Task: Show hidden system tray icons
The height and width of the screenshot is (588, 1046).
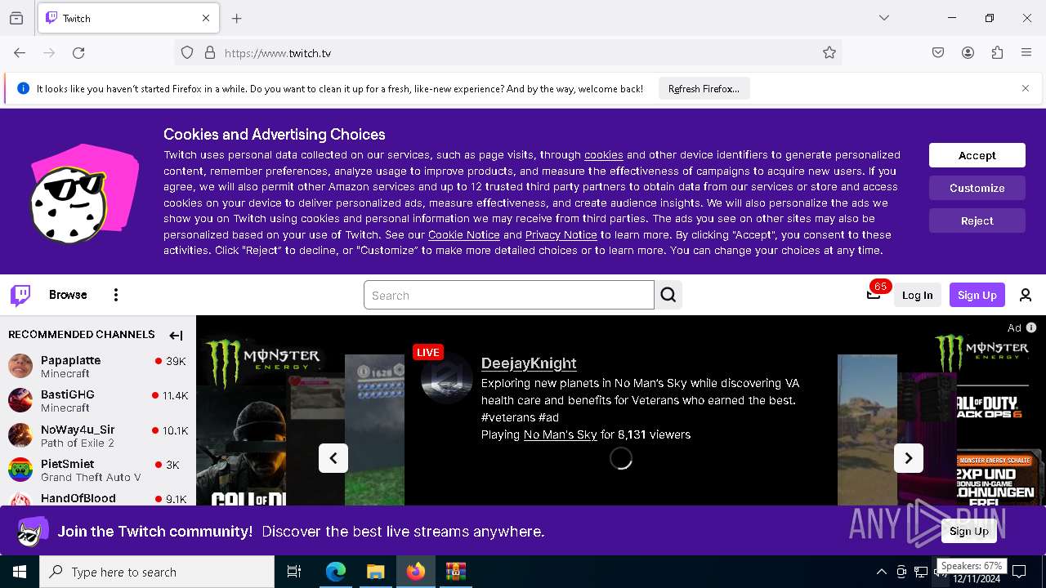Action: (881, 572)
